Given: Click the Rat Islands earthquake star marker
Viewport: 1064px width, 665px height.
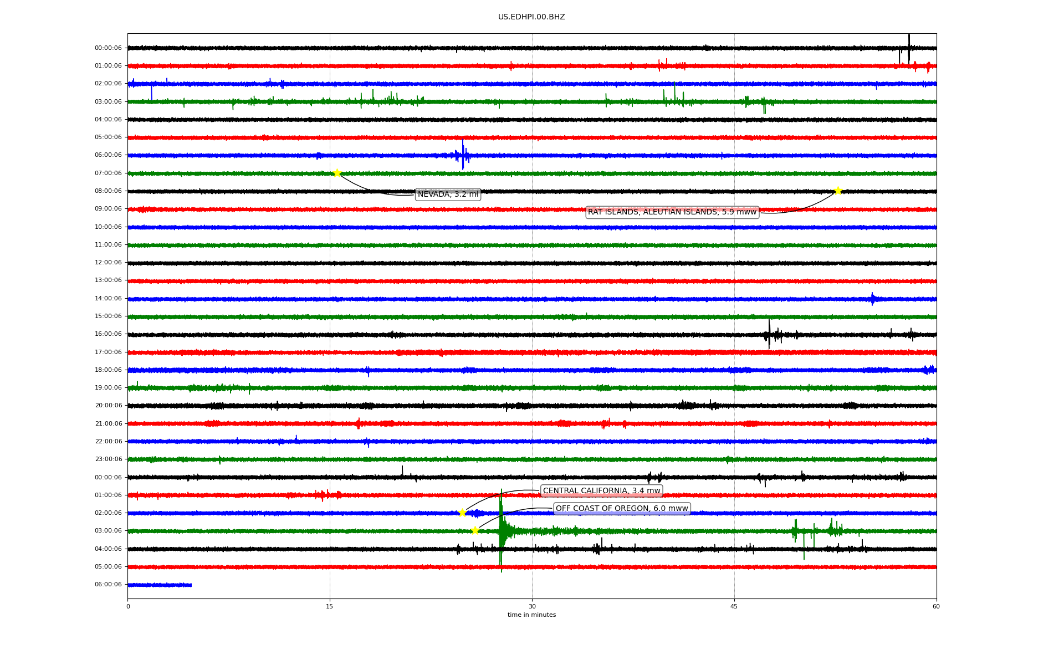Looking at the screenshot, I should click(838, 191).
